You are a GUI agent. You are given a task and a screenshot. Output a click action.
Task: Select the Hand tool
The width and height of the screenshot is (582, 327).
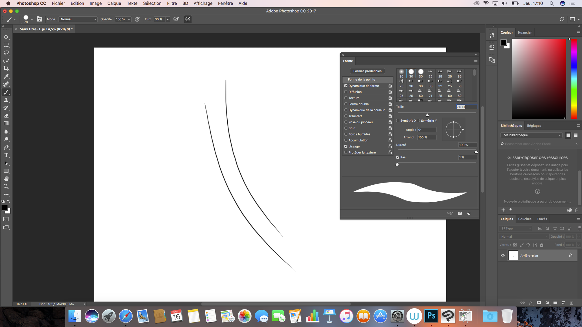pyautogui.click(x=6, y=179)
